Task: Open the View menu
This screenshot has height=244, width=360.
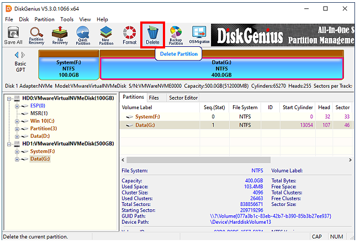Action: (x=85, y=19)
